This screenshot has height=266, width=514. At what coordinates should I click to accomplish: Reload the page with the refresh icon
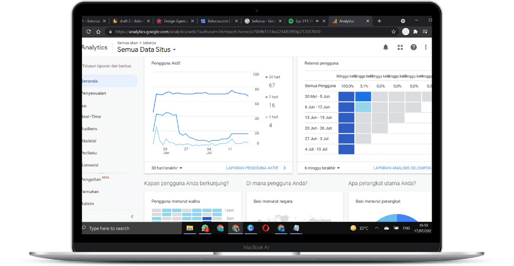click(89, 32)
